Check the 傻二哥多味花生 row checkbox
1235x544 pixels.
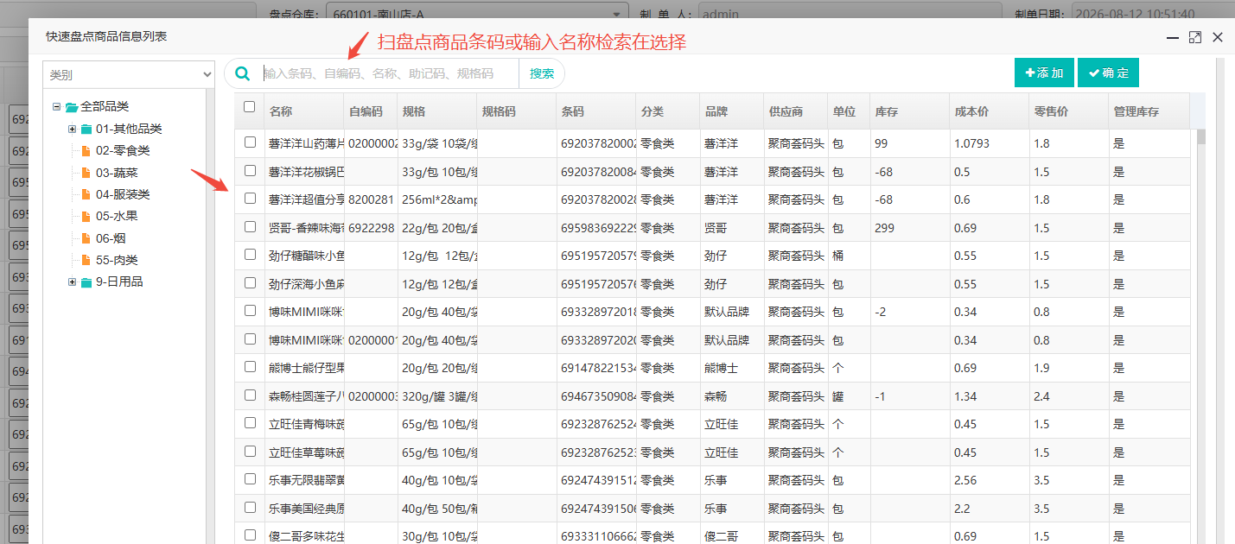coord(250,535)
